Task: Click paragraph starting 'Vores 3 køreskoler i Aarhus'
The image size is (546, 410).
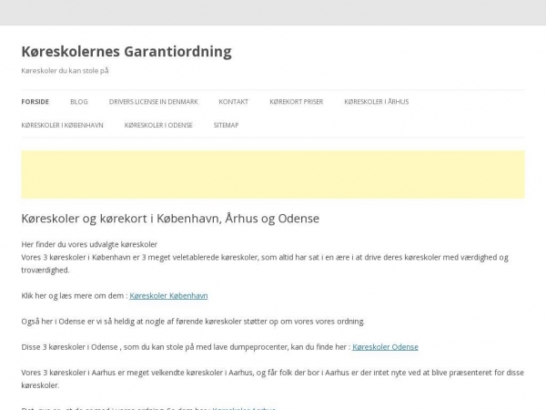Action: pyautogui.click(x=273, y=379)
